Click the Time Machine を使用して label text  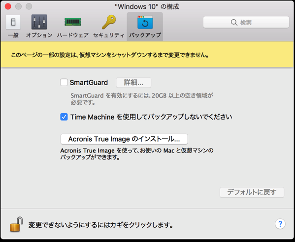click(x=151, y=117)
